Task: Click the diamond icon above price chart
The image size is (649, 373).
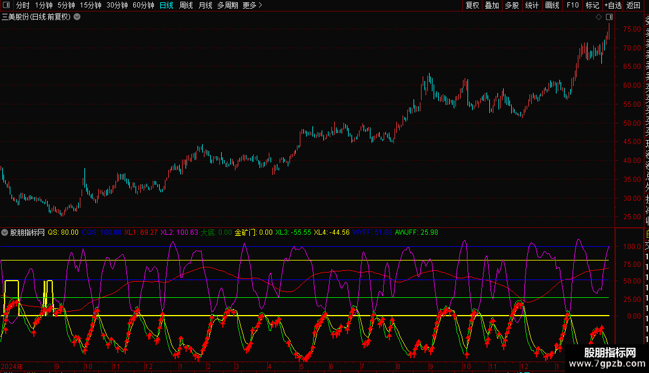Action: 598,17
